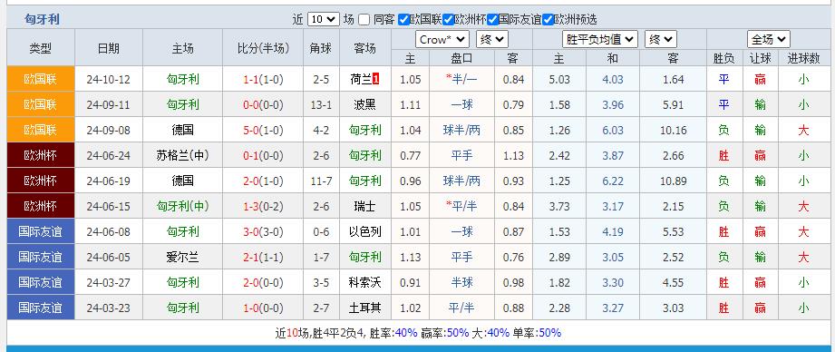
Task: Click the 3-0(3-0) score against 以色列
Action: [x=263, y=232]
